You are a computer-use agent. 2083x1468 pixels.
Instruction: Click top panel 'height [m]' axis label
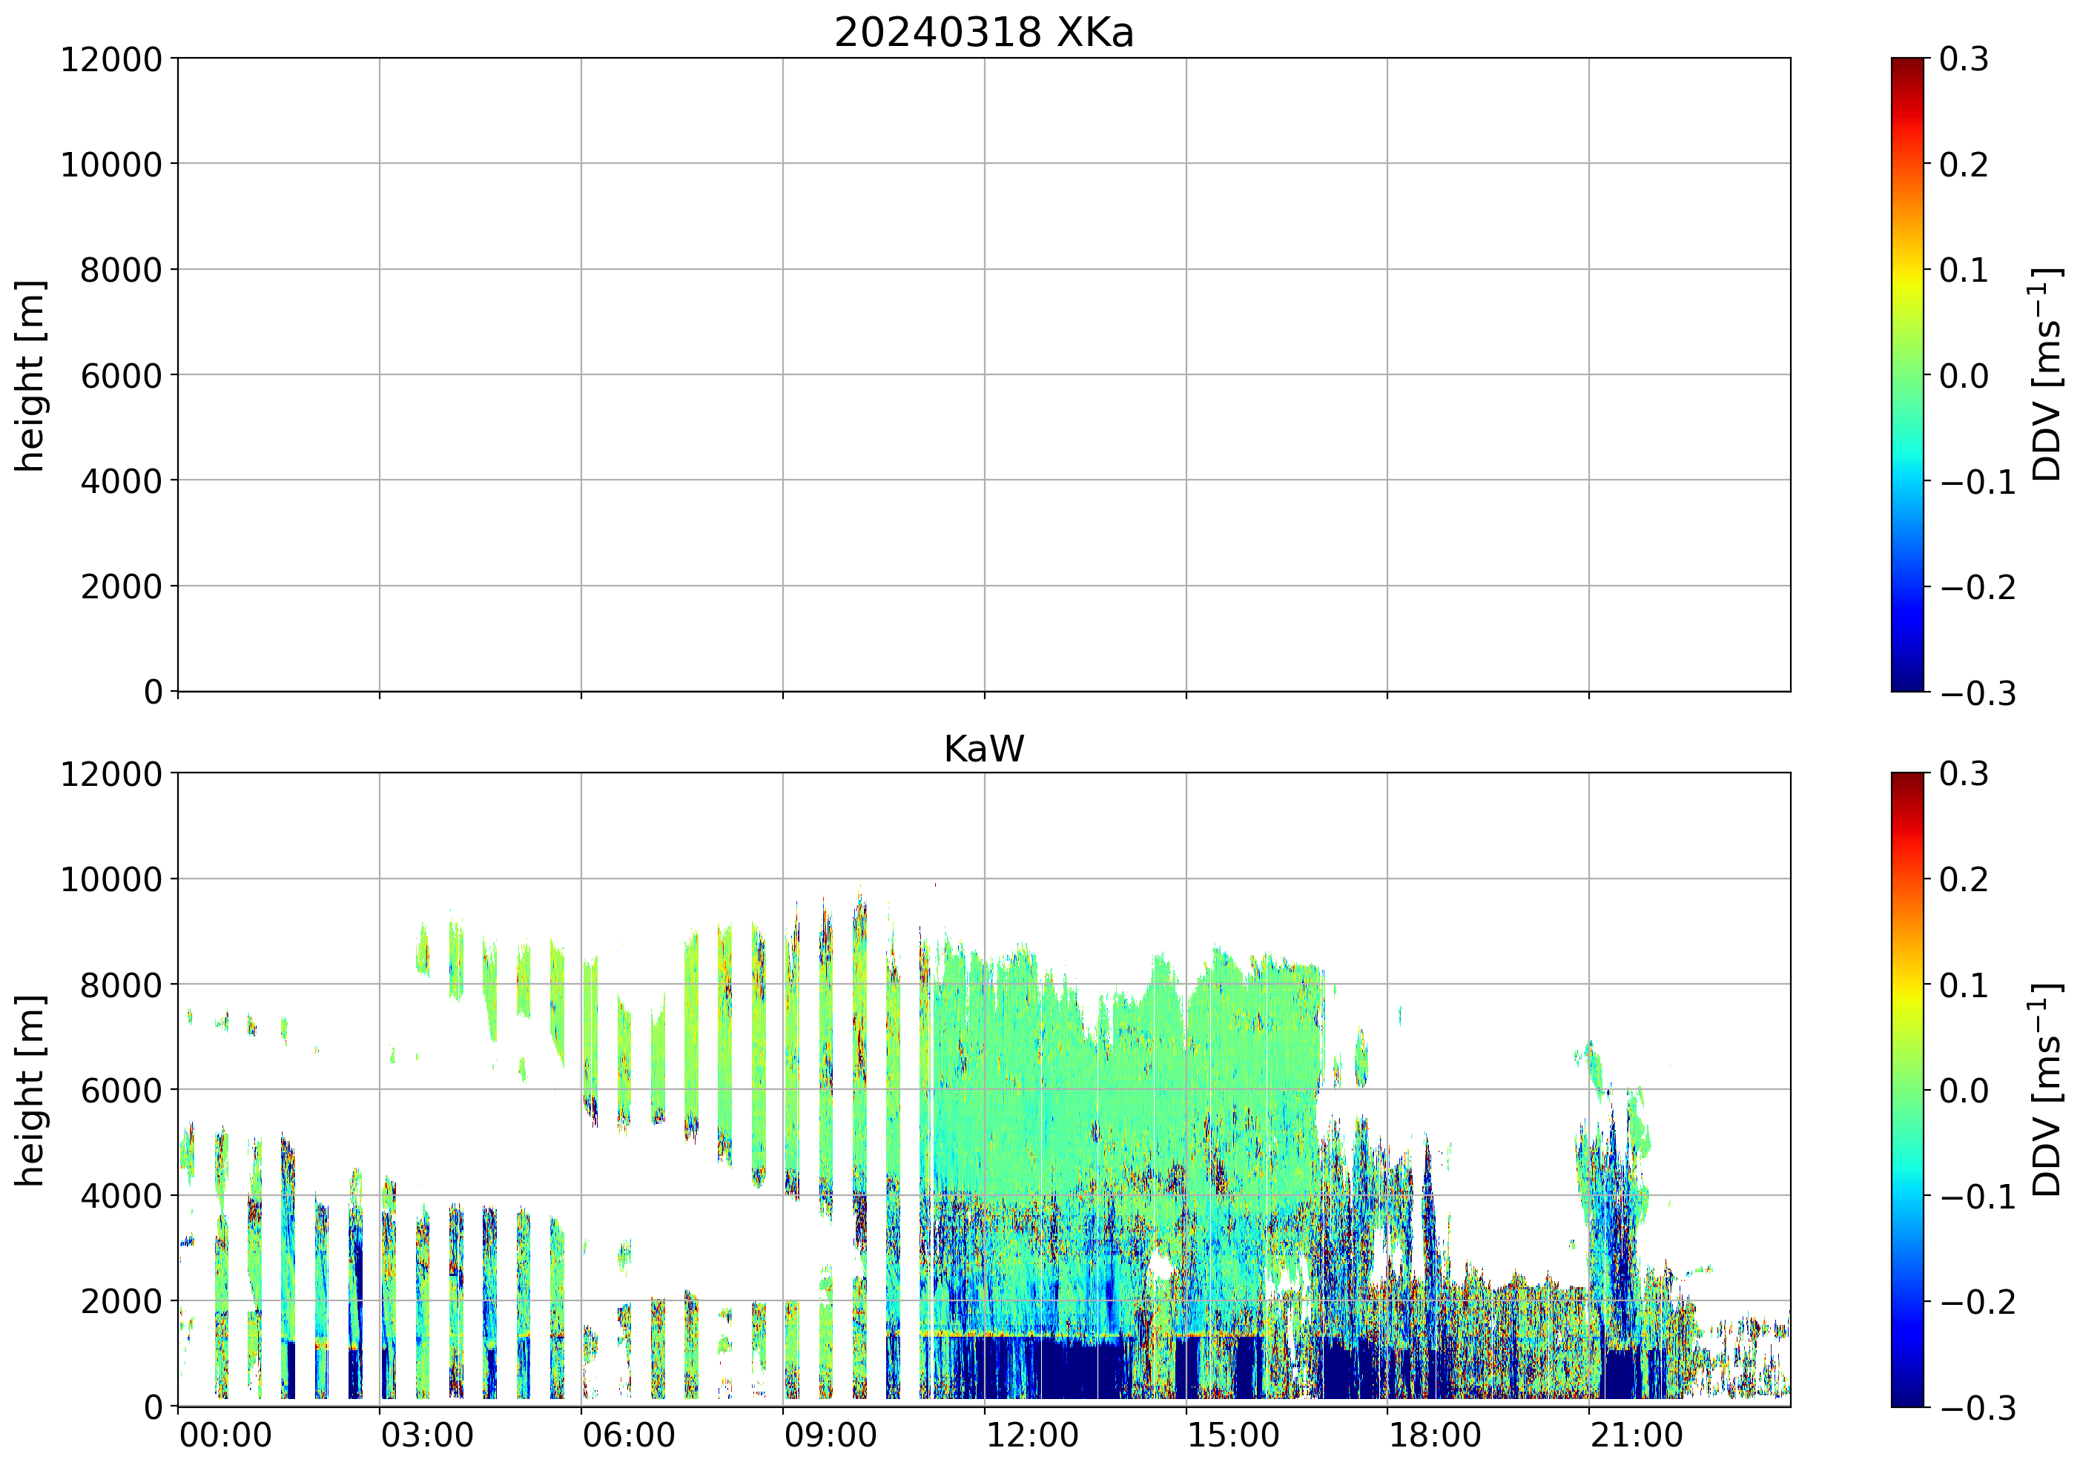point(30,376)
